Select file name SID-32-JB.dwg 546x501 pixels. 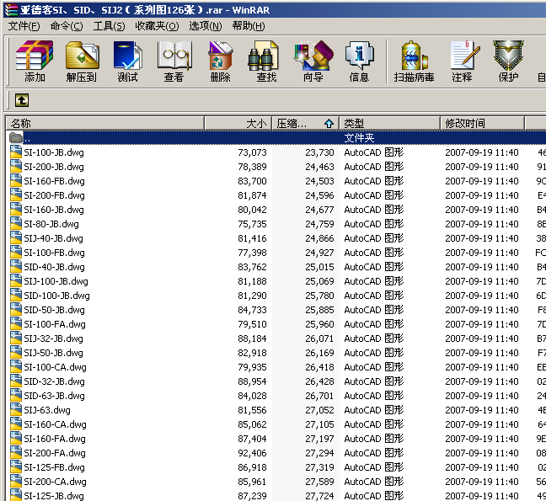(x=54, y=381)
